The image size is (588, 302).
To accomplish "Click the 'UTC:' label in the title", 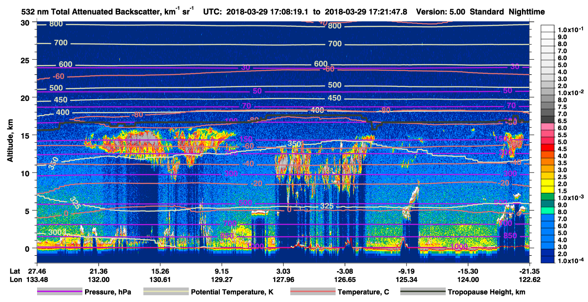I will click(213, 12).
